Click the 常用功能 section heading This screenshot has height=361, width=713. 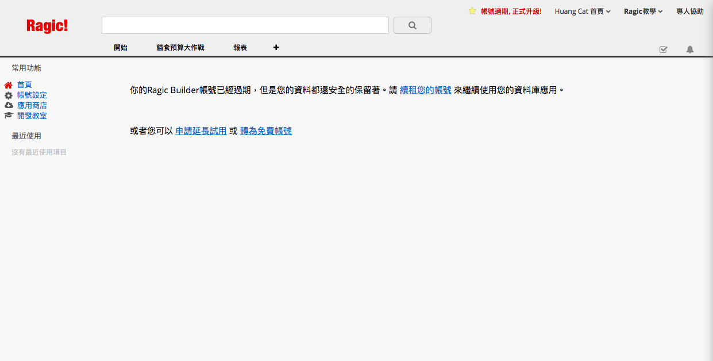point(26,68)
